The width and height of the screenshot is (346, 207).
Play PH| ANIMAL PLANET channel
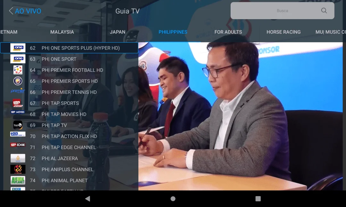tap(69, 180)
